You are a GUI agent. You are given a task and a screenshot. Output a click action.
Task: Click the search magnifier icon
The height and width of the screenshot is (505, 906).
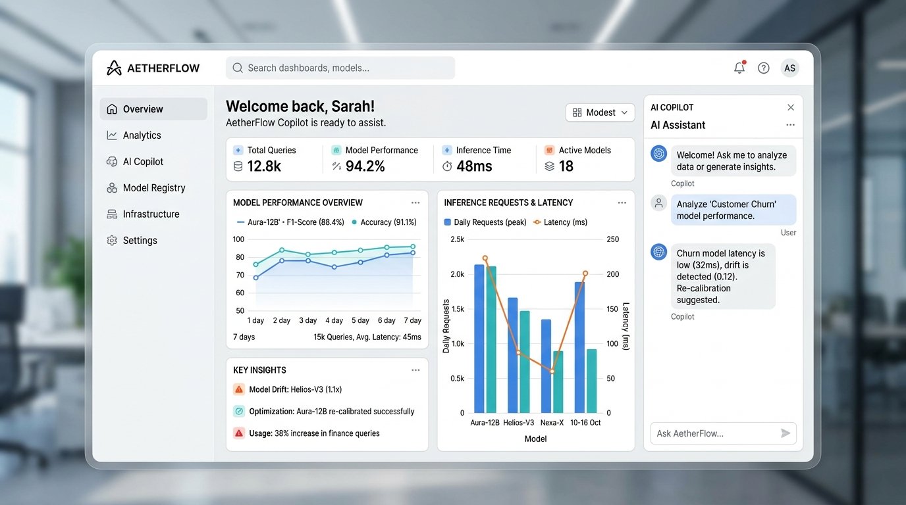[238, 68]
